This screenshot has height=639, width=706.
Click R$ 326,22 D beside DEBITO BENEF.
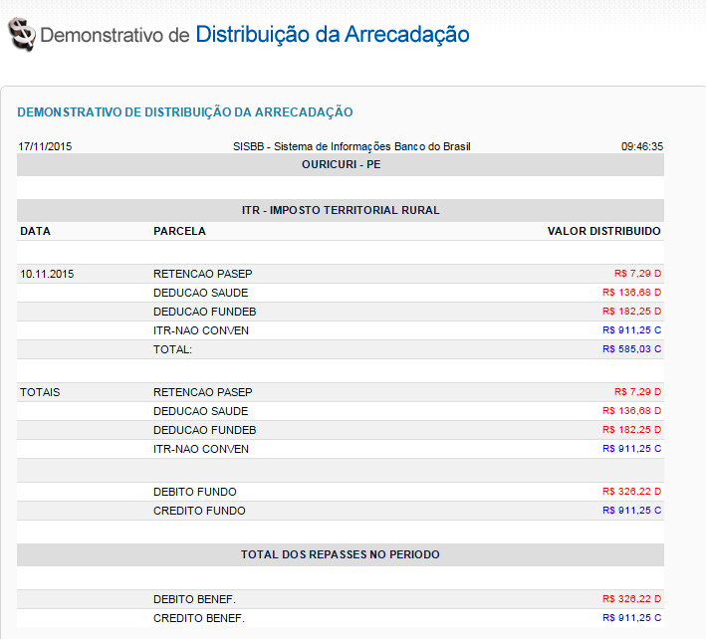point(631,598)
